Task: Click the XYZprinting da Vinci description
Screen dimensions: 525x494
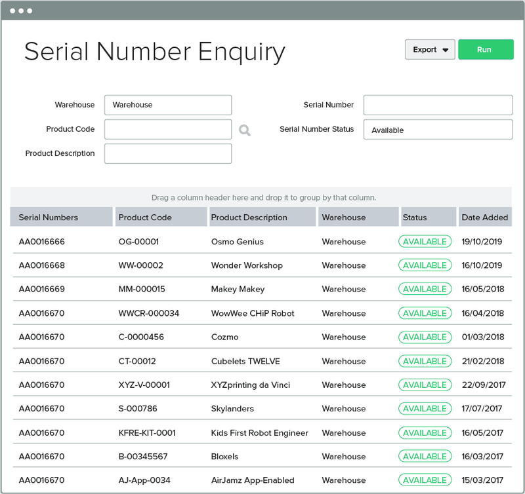Action: tap(251, 385)
